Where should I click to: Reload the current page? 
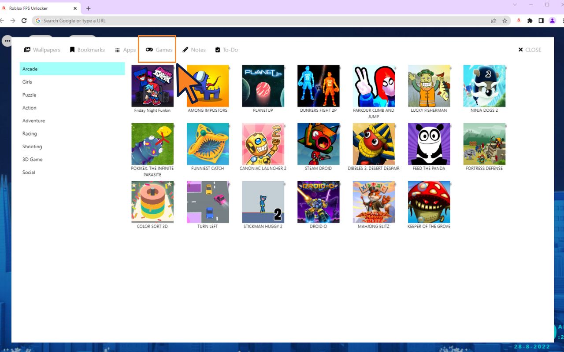[x=24, y=21]
